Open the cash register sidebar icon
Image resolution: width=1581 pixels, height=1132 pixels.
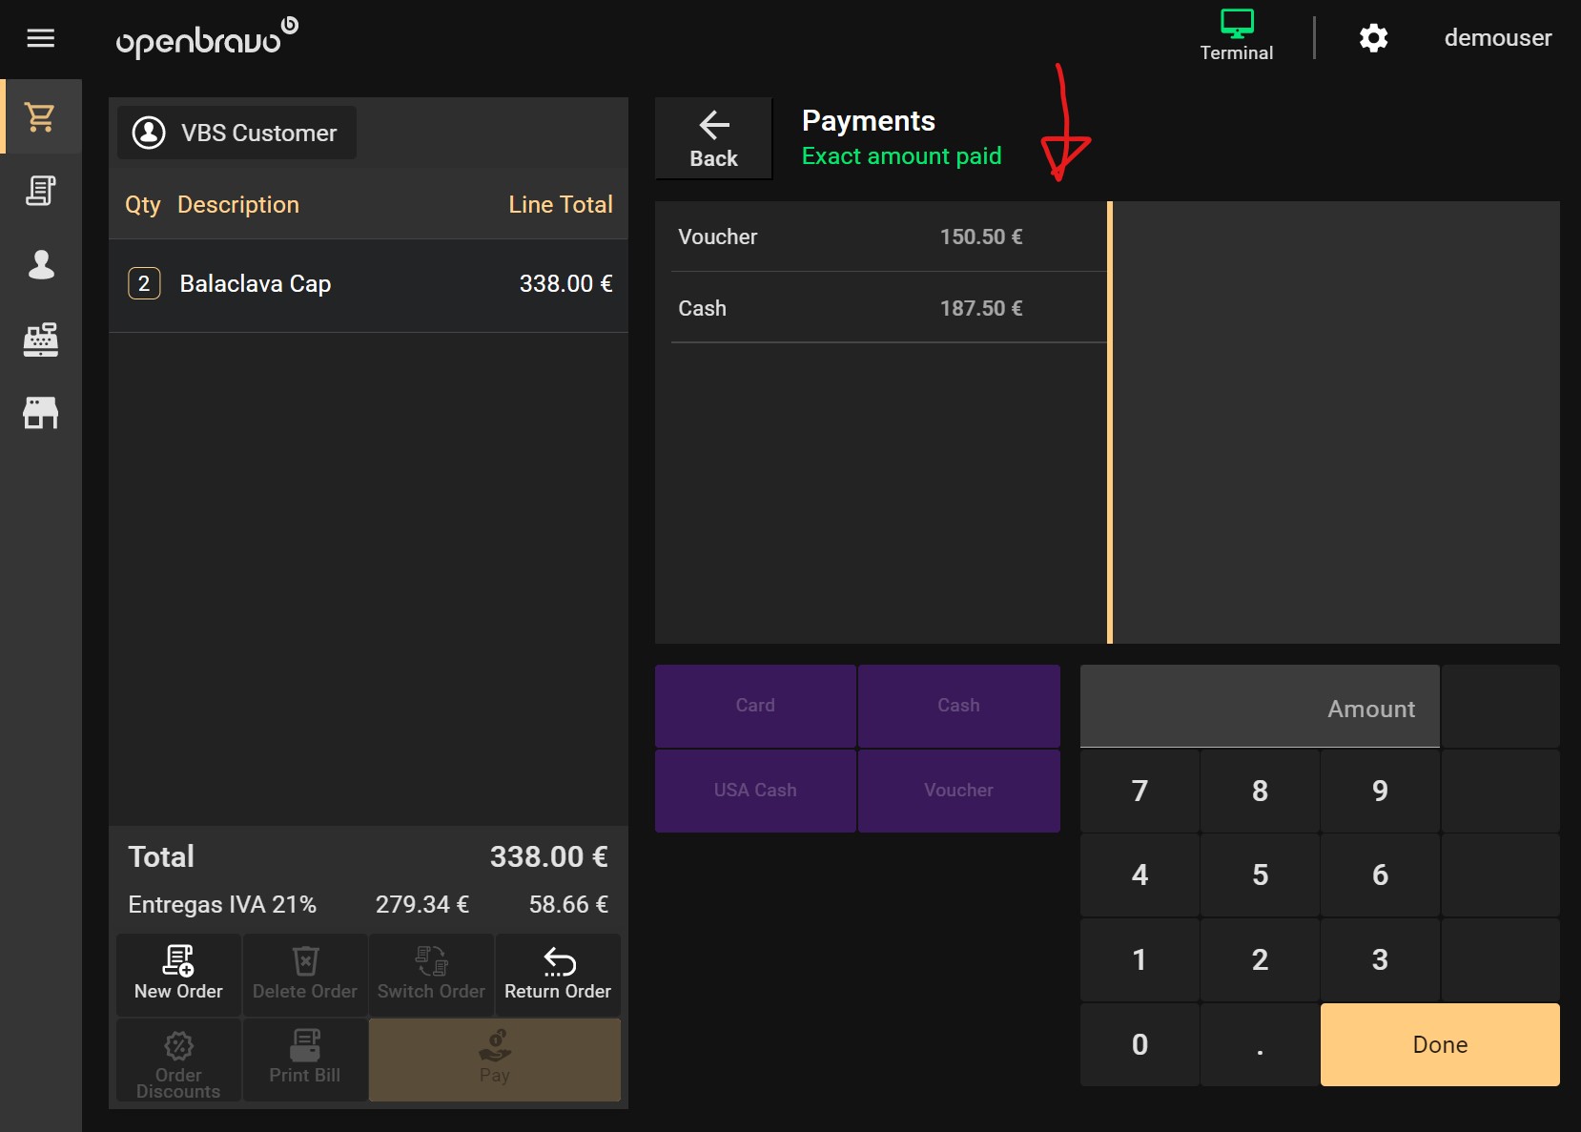(40, 339)
